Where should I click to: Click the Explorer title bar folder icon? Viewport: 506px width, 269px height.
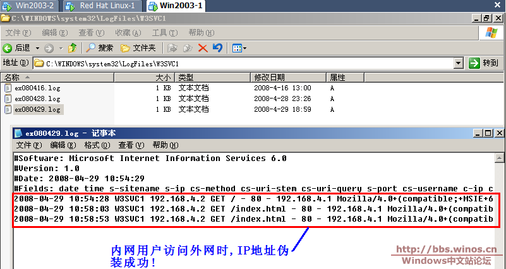click(6, 18)
